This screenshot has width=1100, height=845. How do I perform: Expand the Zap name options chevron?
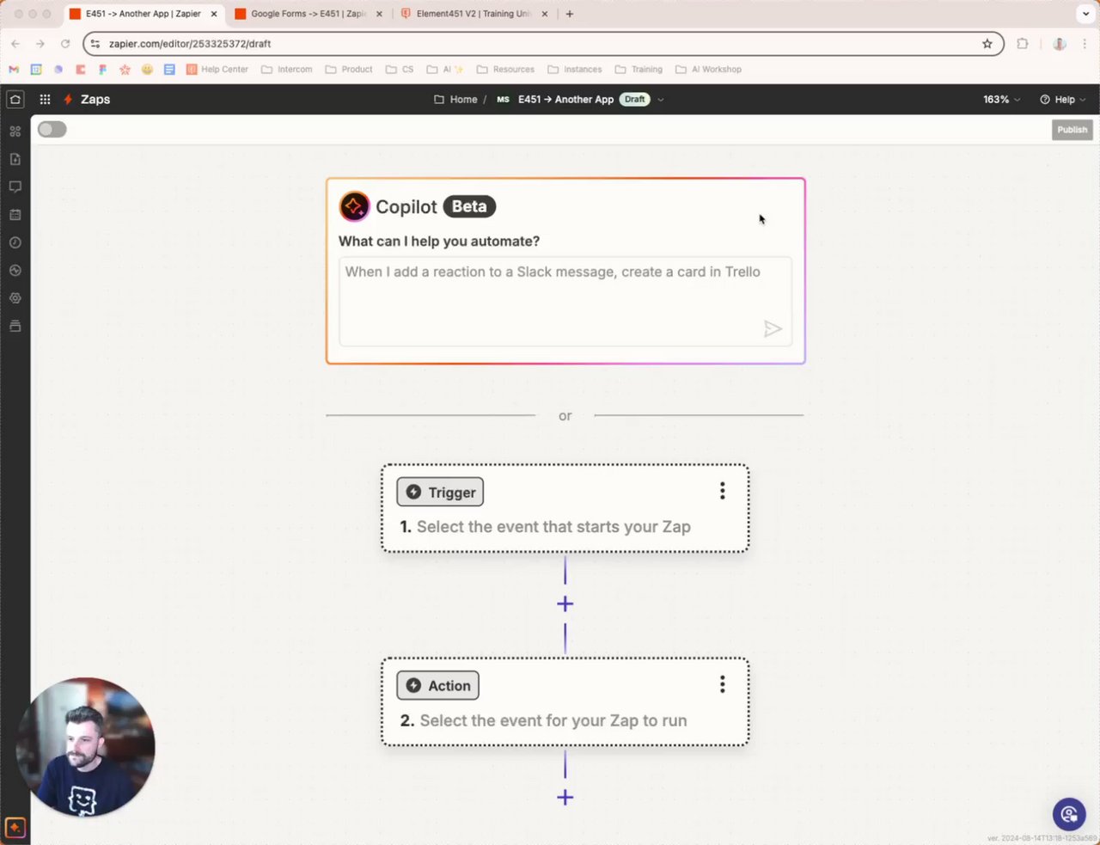click(x=661, y=100)
